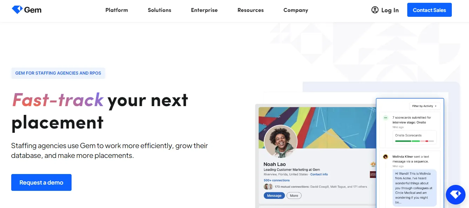The width and height of the screenshot is (469, 208).
Task: Click the Gem diamond logo icon
Action: pos(17,10)
